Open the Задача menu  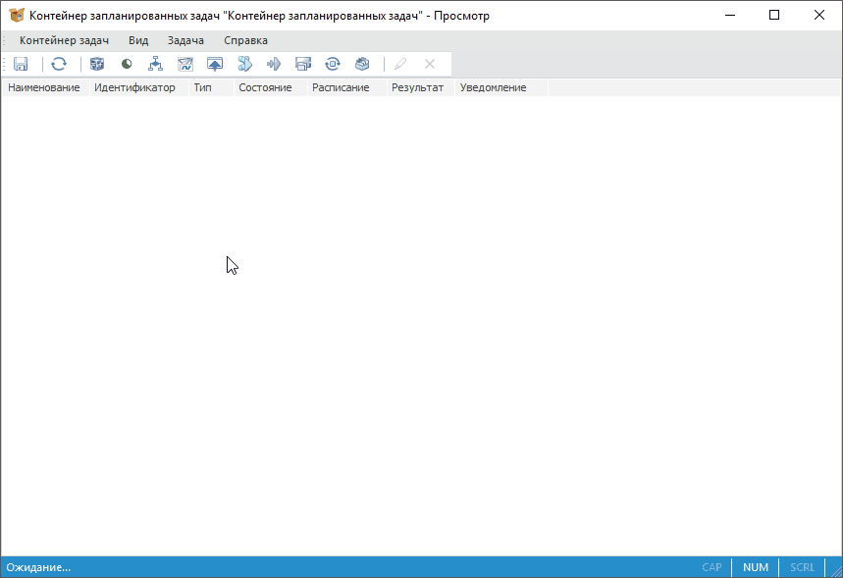click(x=185, y=40)
